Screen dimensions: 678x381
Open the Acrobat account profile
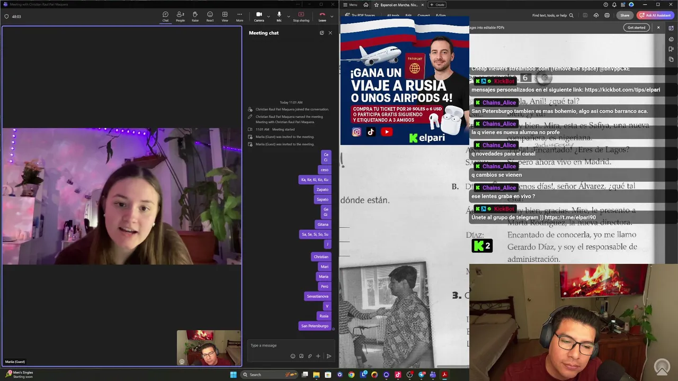[631, 5]
